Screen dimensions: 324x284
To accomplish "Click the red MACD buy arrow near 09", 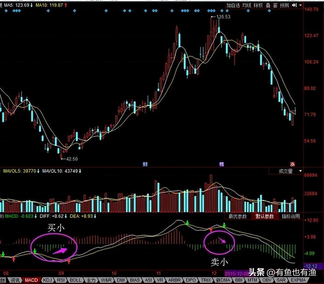I will click(x=69, y=261).
